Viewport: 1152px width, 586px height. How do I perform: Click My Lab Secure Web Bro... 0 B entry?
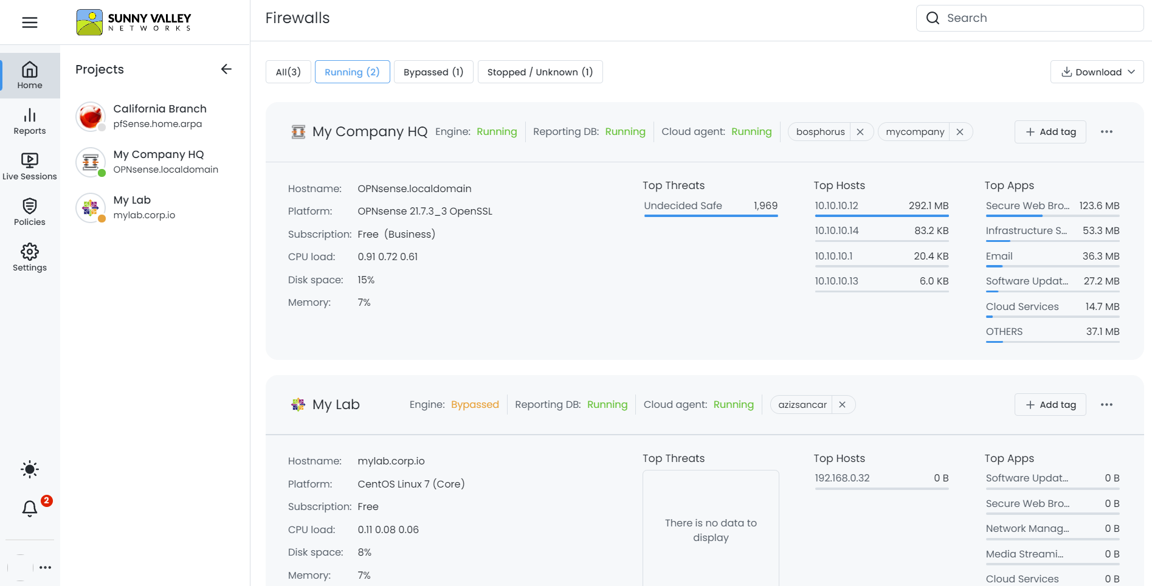[1052, 506]
